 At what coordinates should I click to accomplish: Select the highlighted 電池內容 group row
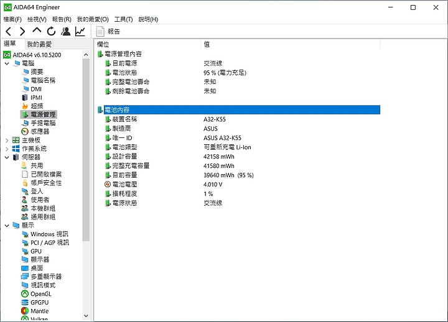click(x=238, y=109)
